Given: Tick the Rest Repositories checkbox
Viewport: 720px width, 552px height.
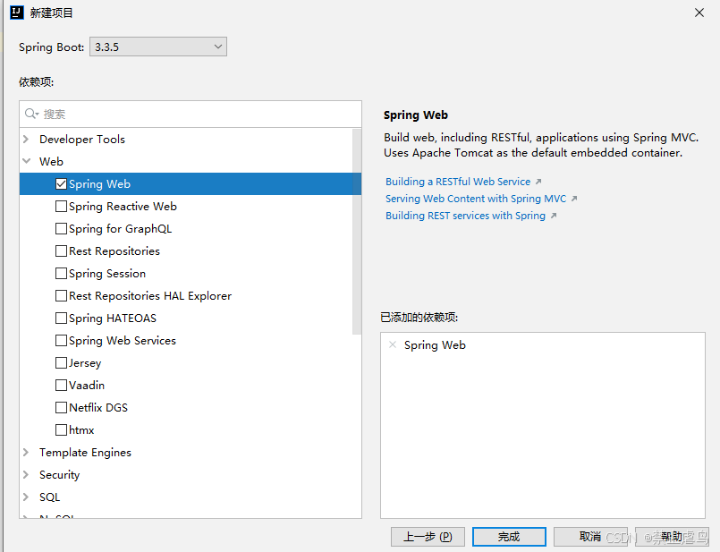Looking at the screenshot, I should 61,251.
